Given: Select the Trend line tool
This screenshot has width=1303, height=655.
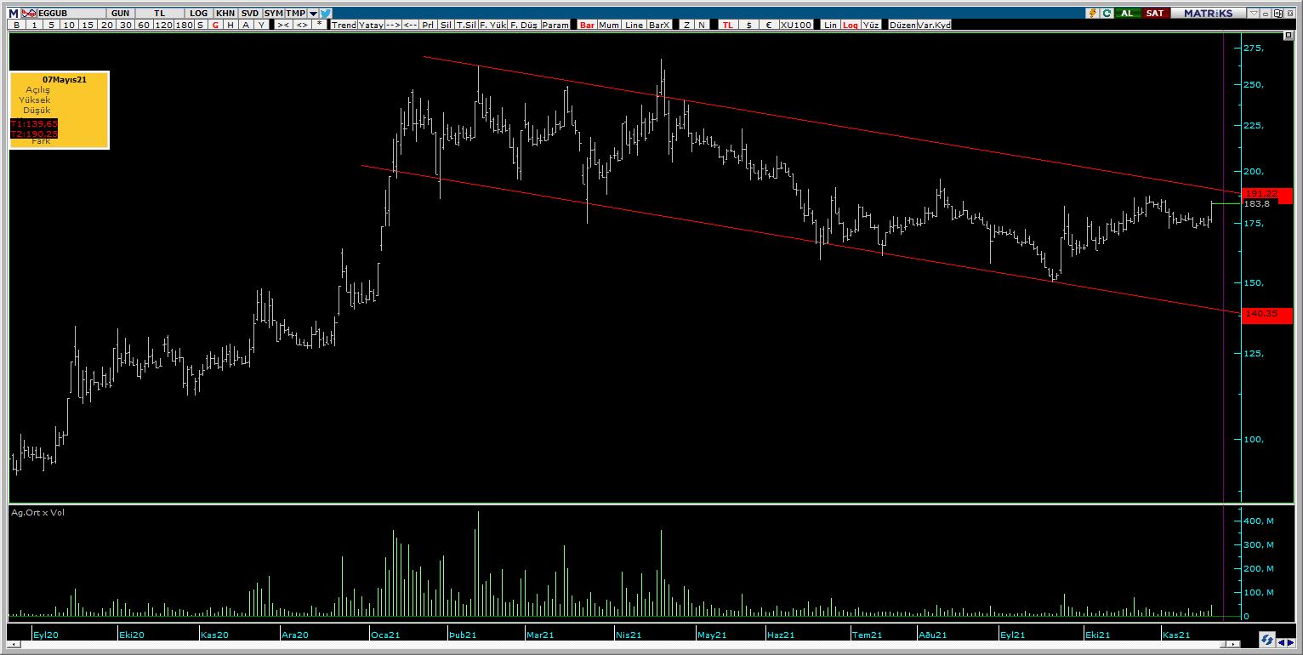Looking at the screenshot, I should 344,26.
